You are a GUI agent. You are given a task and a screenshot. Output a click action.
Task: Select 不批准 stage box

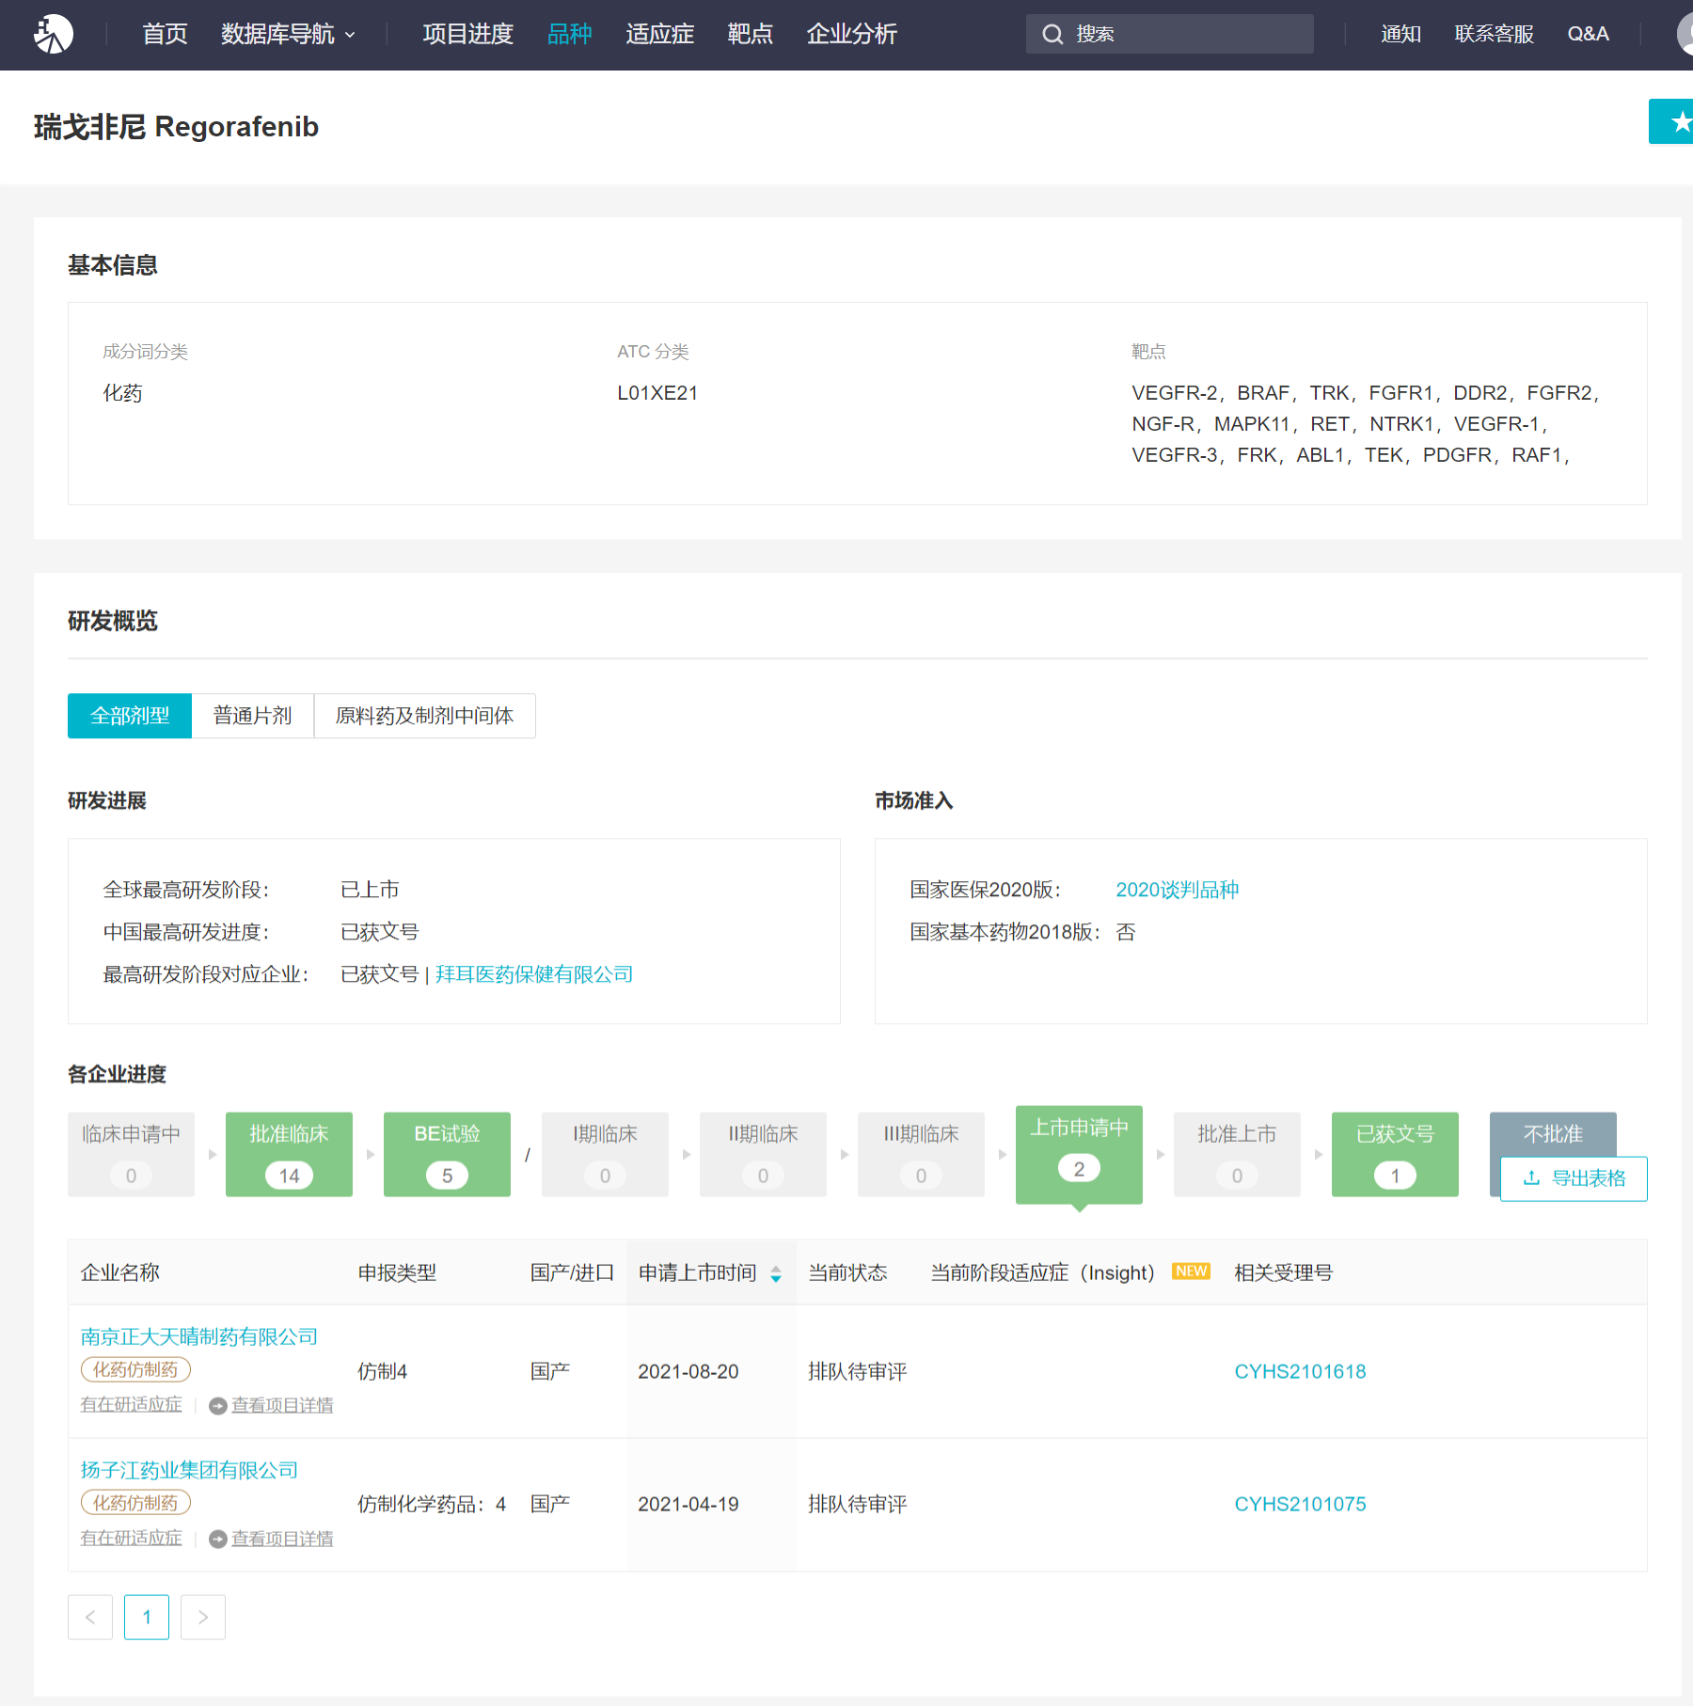pos(1553,1134)
